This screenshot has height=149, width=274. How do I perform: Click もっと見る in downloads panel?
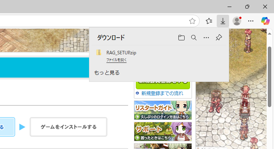107,73
